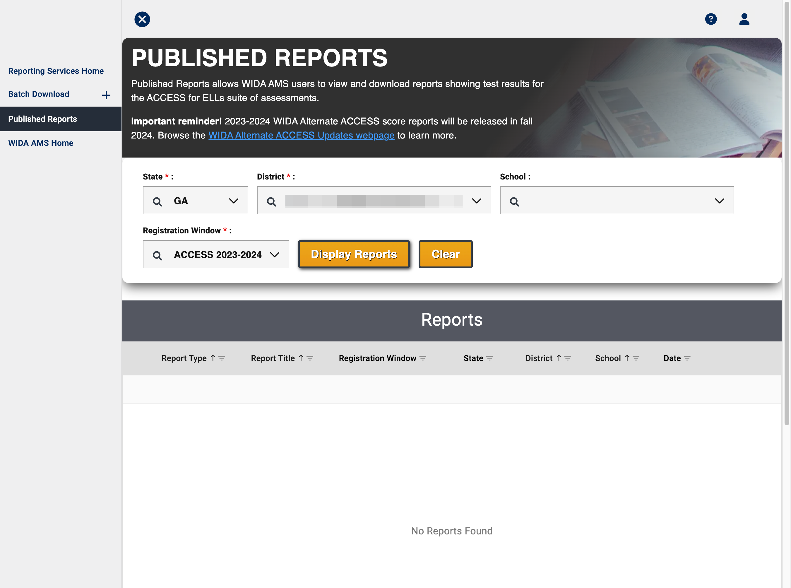Open the Date column filter icon

pos(687,358)
